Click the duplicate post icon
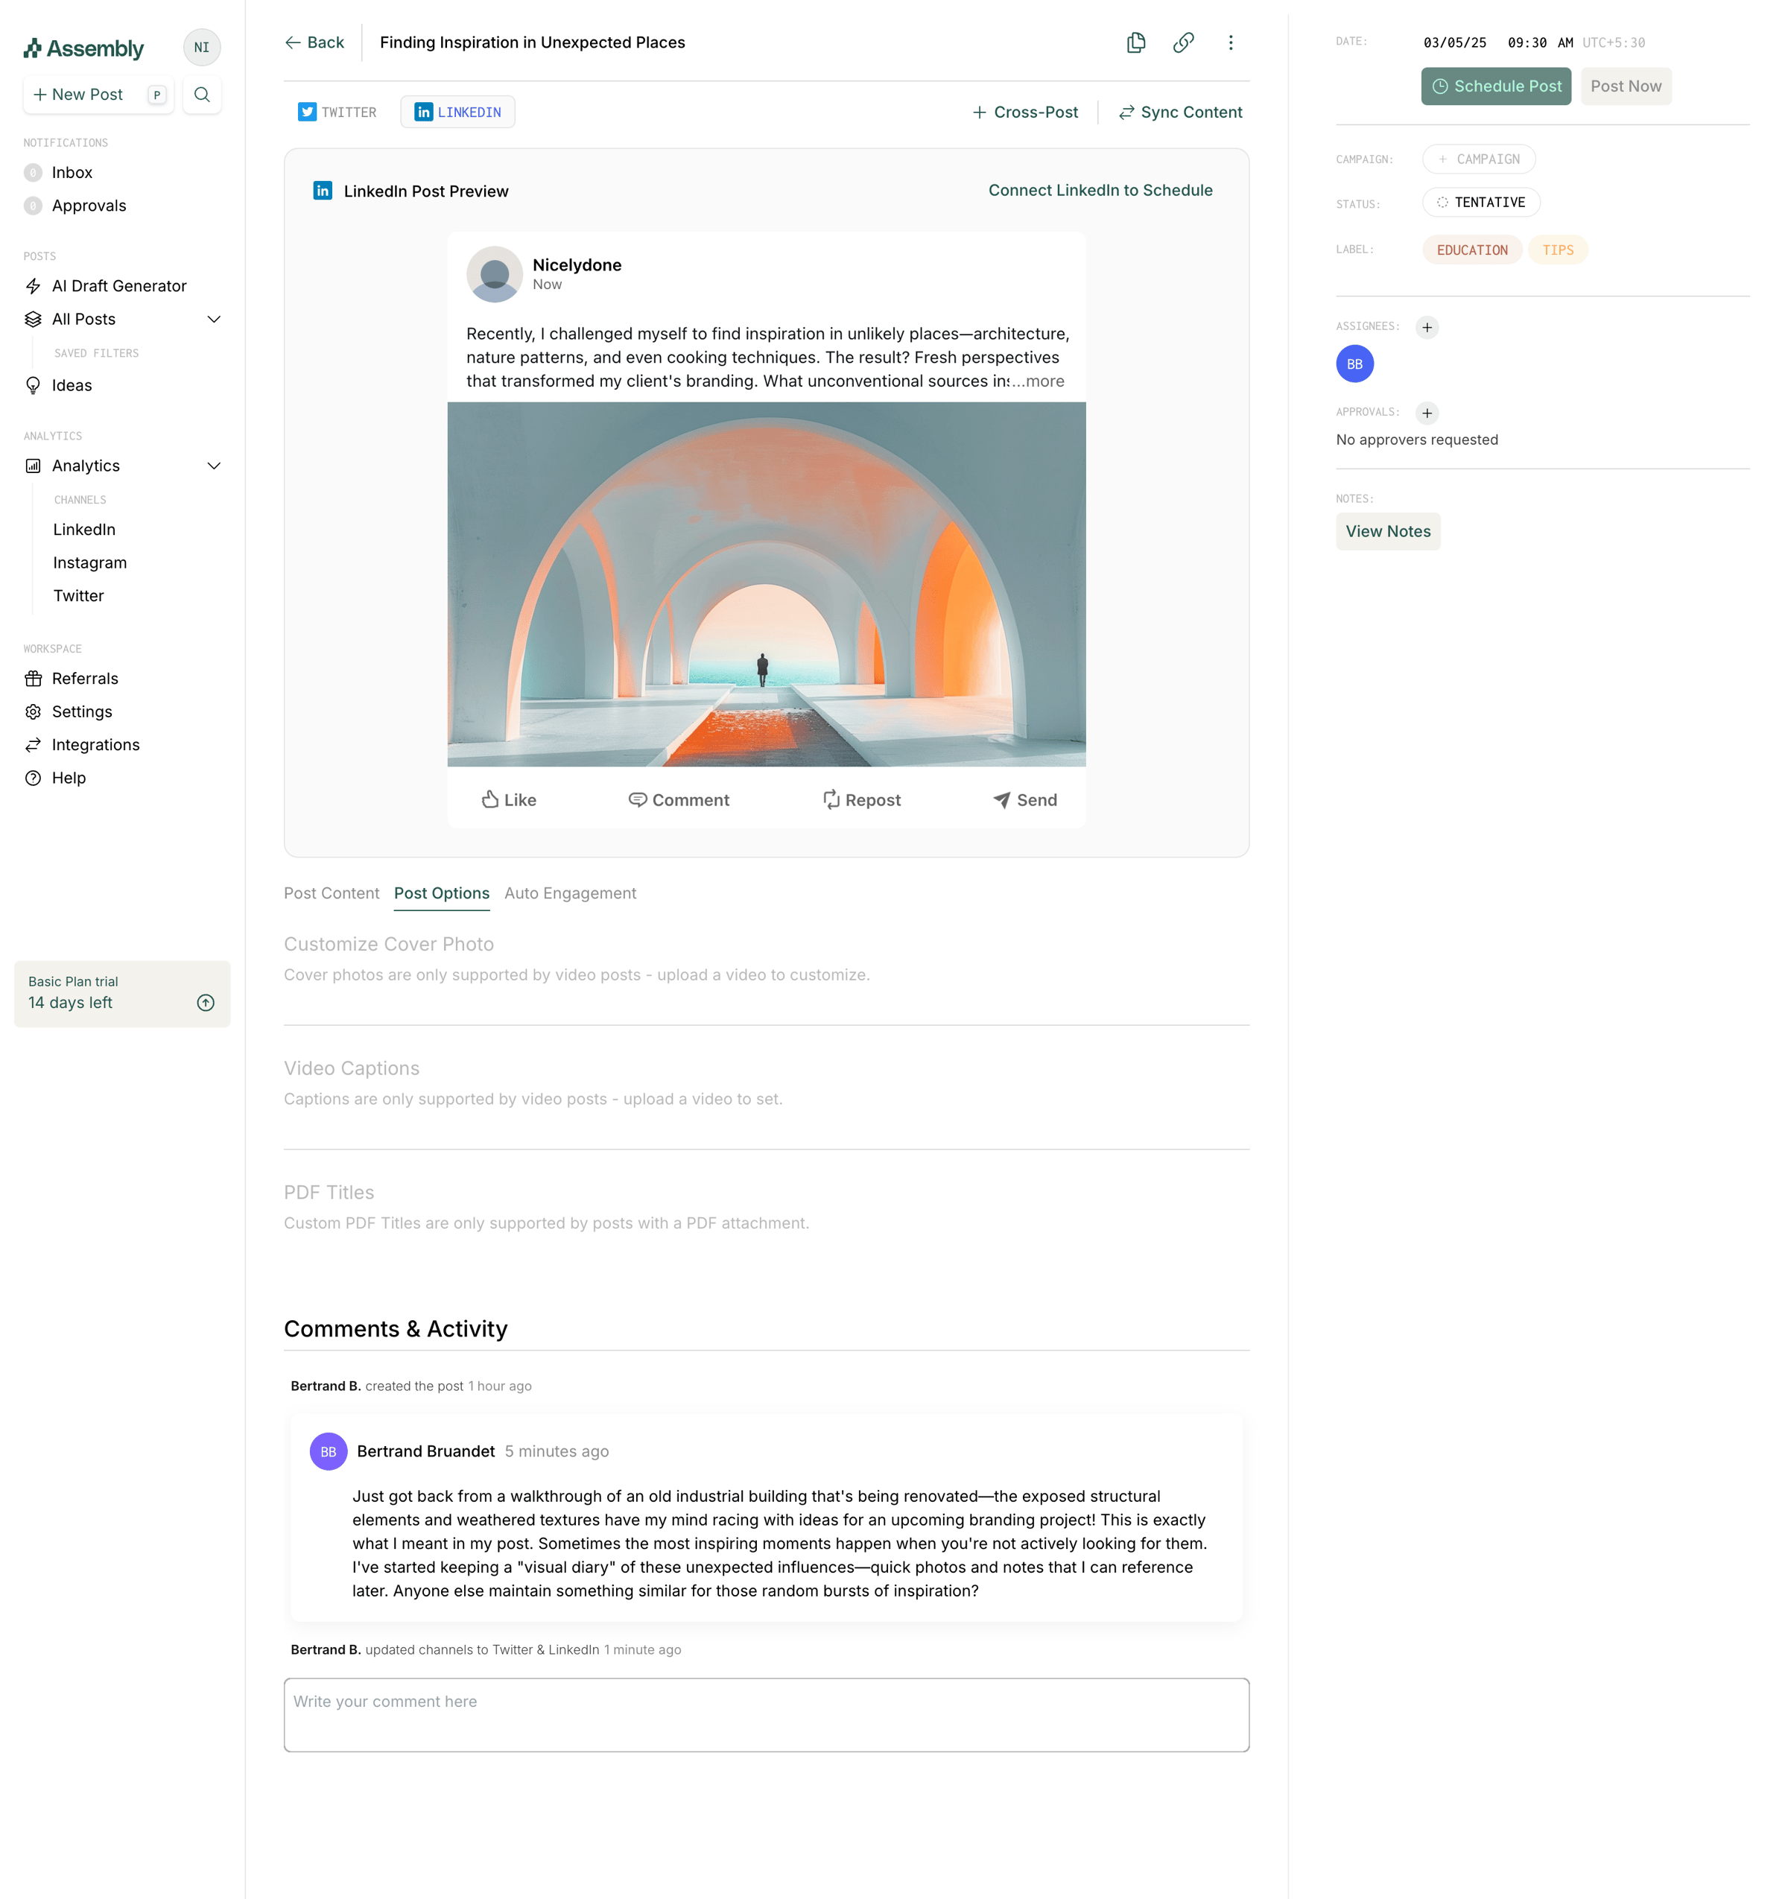The width and height of the screenshot is (1788, 1899). pos(1135,42)
